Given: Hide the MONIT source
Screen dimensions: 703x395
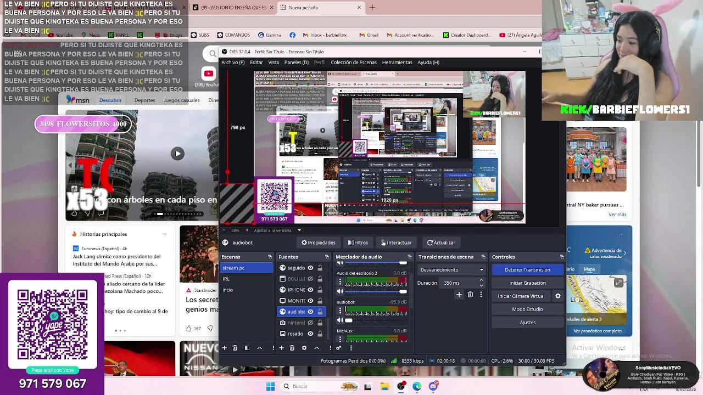Looking at the screenshot, I should [310, 301].
